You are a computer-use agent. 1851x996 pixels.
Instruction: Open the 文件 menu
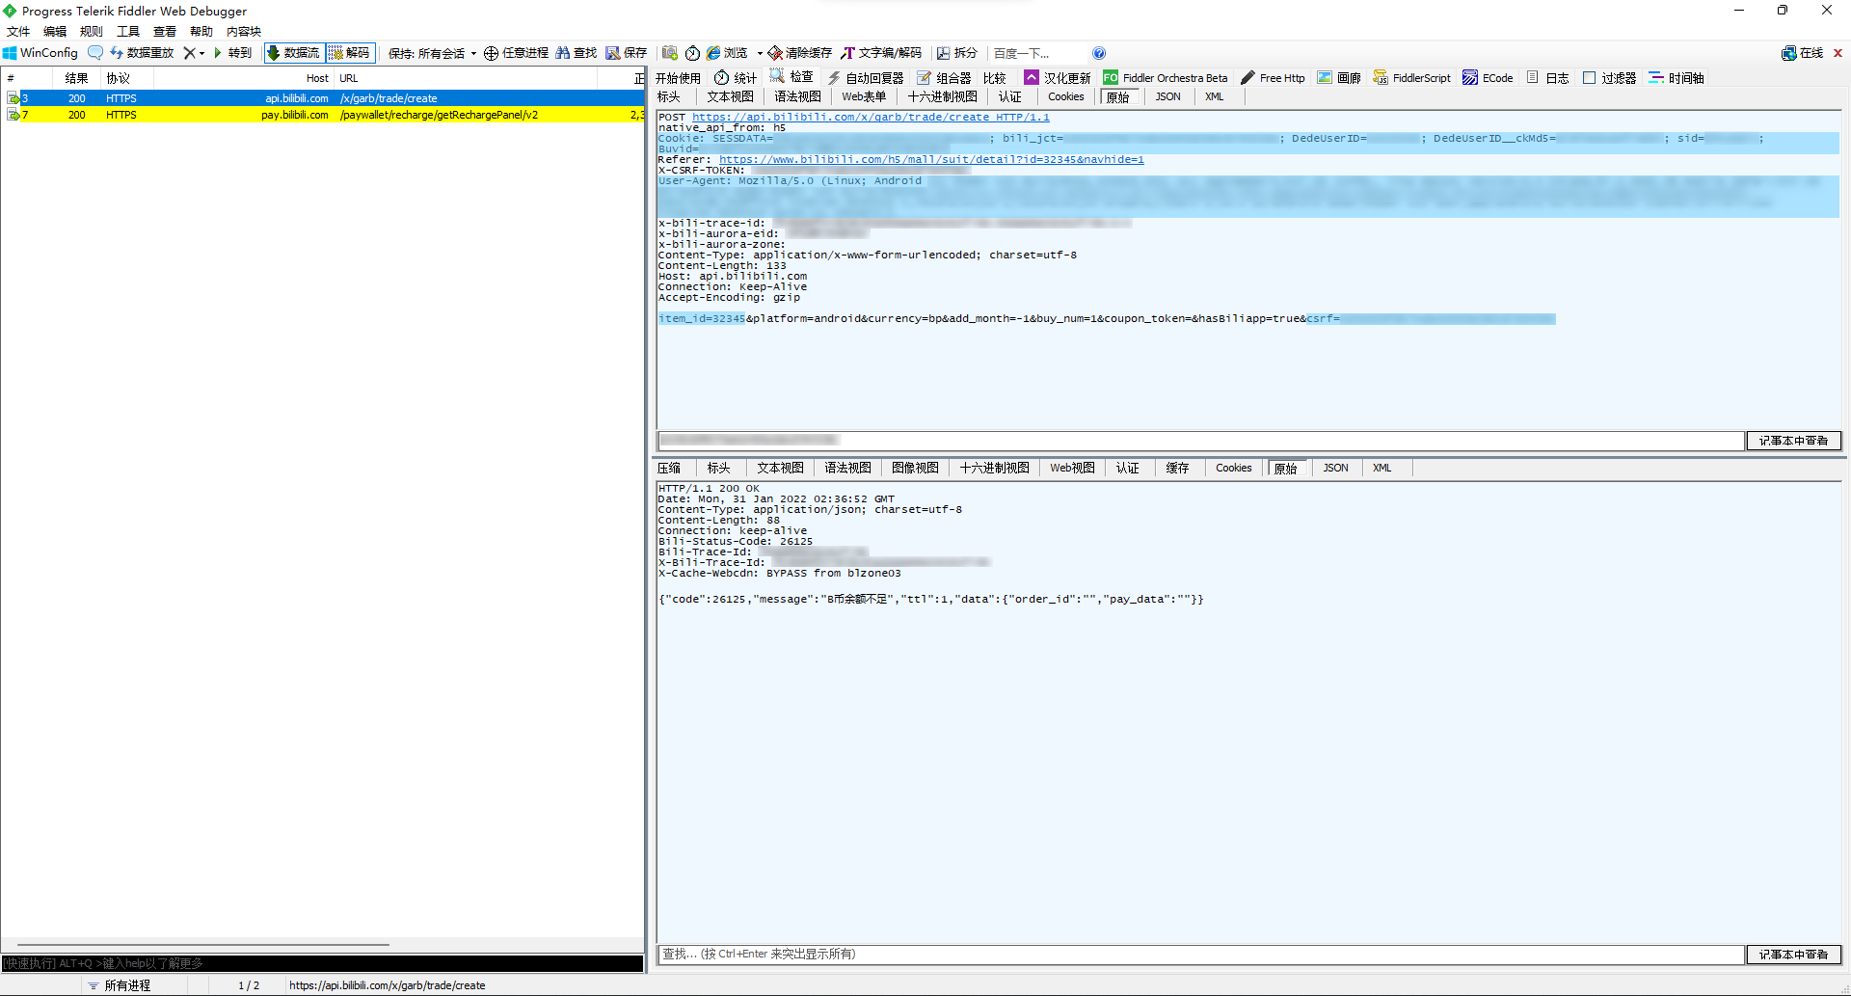[x=18, y=31]
